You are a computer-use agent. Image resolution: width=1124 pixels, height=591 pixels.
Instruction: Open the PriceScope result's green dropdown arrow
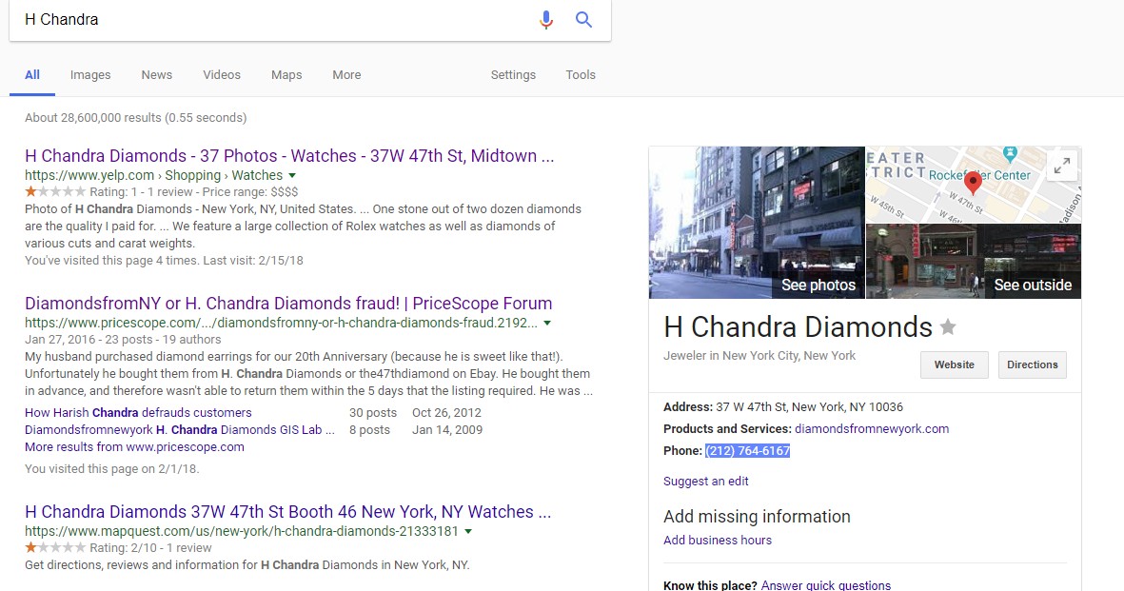tap(547, 324)
